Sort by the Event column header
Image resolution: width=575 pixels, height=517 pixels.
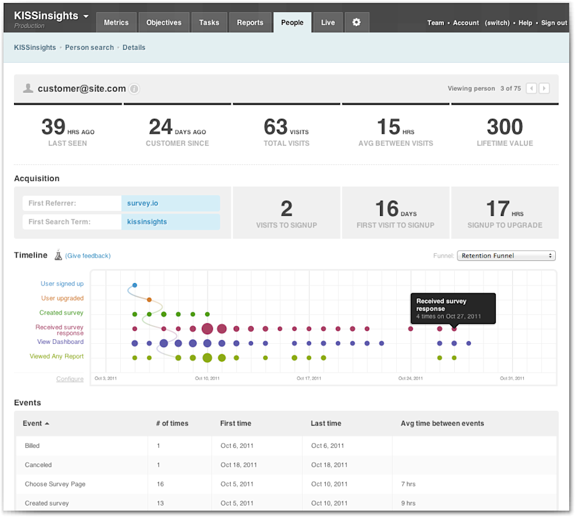tap(36, 424)
